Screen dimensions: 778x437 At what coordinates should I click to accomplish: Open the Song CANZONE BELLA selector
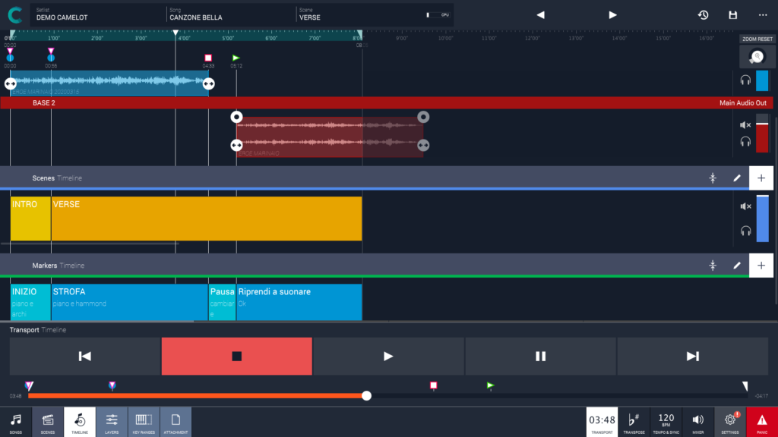(230, 14)
